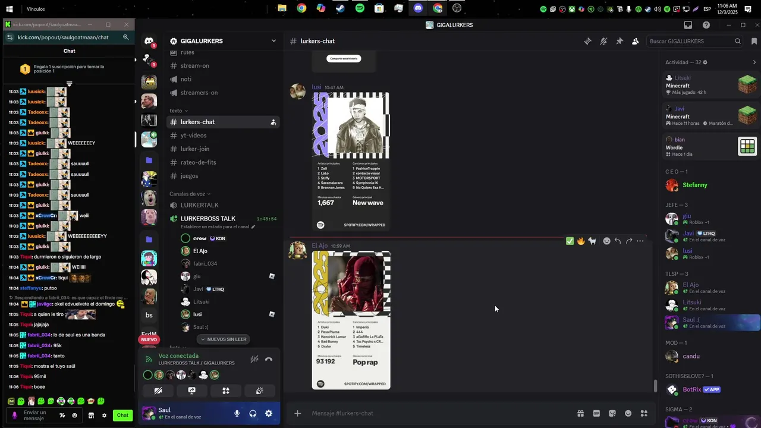The image size is (761, 428).
Task: Open the Kick shop icon
Action: coord(91,416)
